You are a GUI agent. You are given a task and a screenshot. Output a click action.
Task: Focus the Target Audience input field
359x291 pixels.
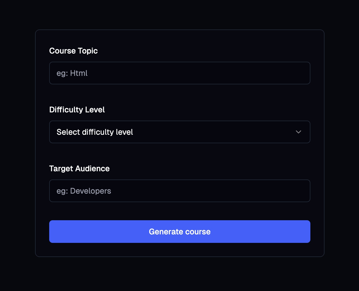click(x=180, y=191)
